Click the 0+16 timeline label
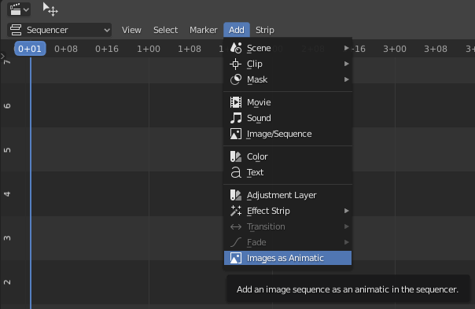Image resolution: width=475 pixels, height=309 pixels. (107, 49)
